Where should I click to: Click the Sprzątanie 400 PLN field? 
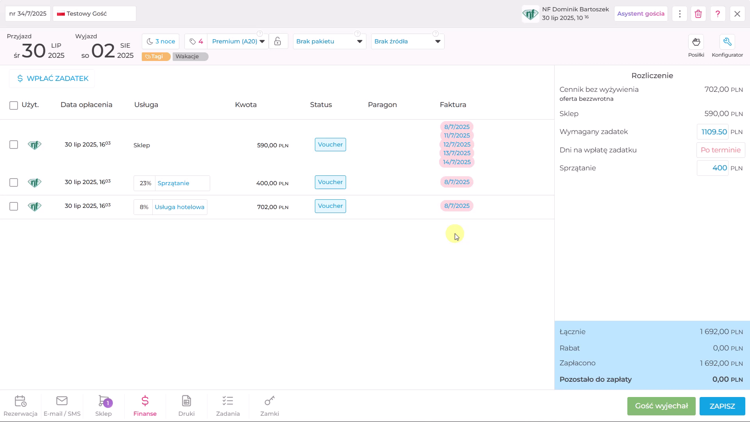click(712, 168)
